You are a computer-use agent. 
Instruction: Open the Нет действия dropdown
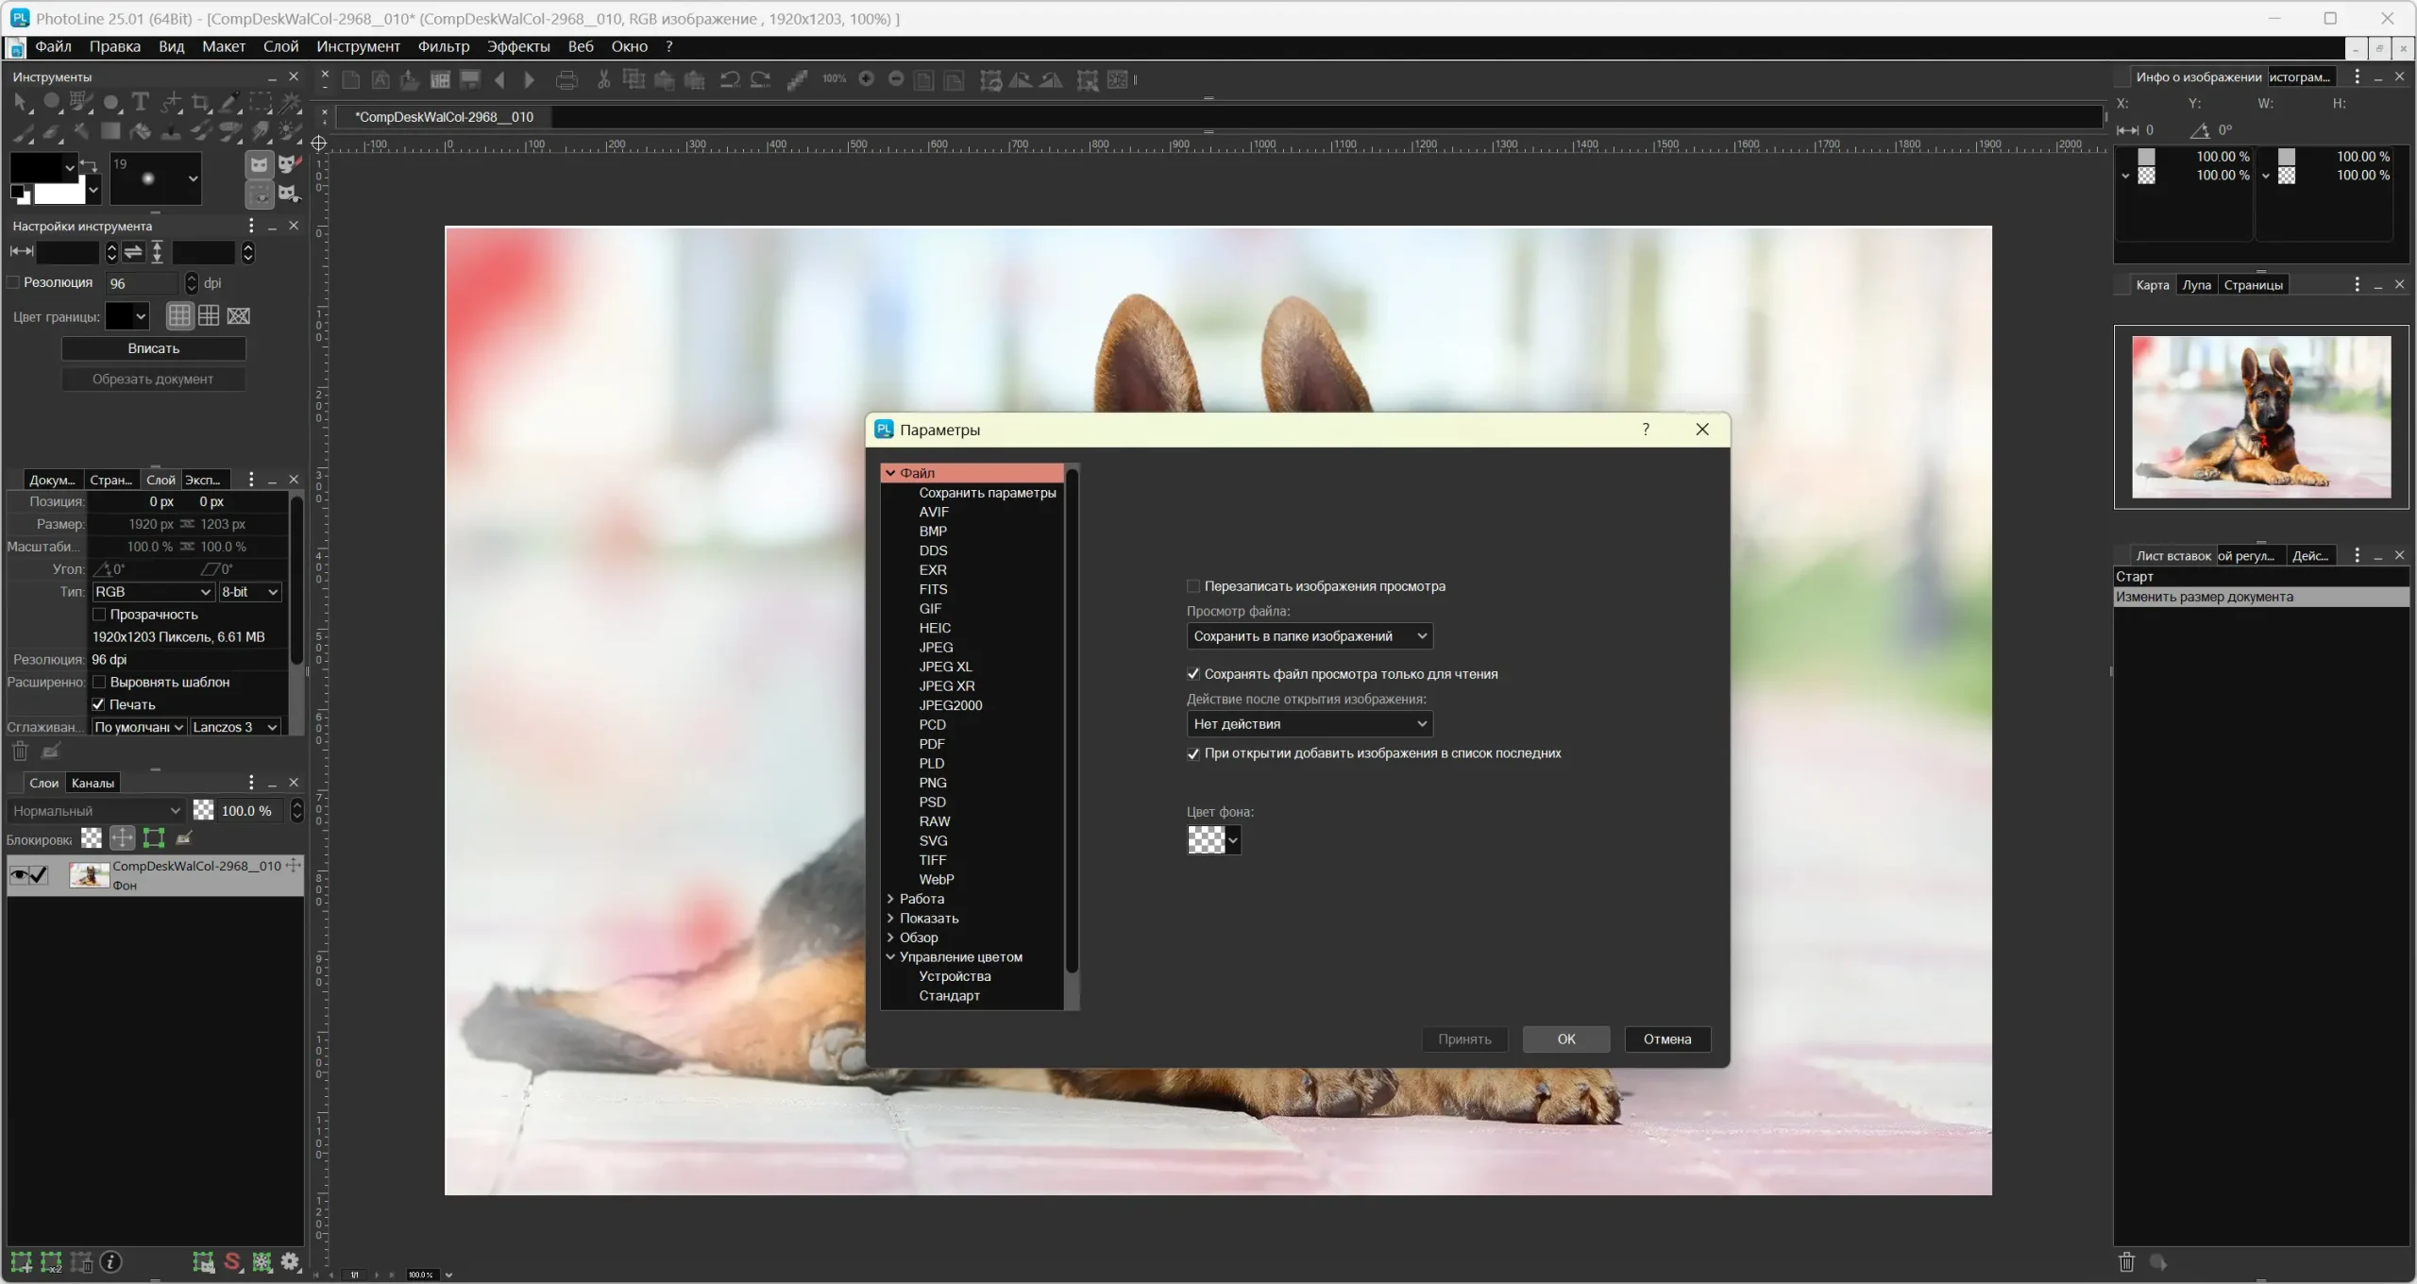coord(1309,724)
